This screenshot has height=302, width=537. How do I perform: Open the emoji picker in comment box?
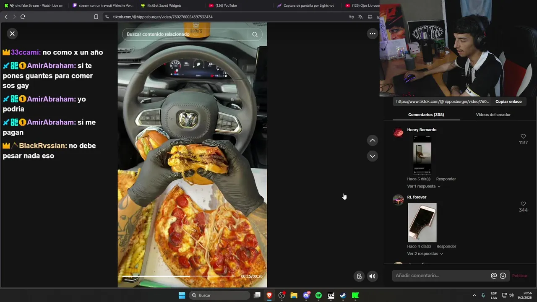503,276
